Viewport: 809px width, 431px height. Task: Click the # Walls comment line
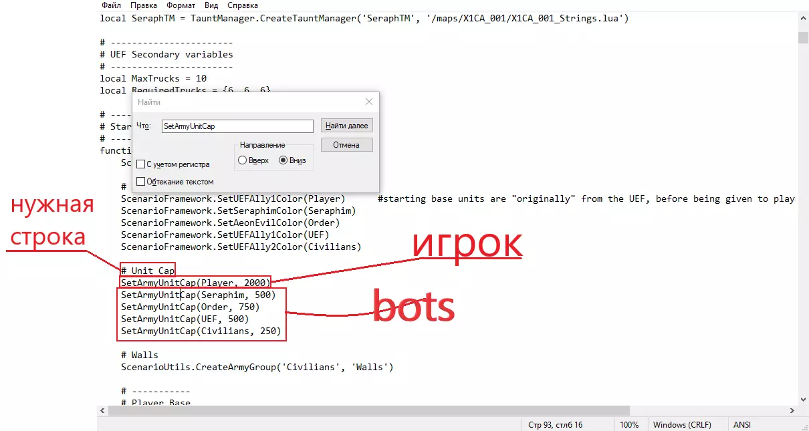(x=140, y=355)
